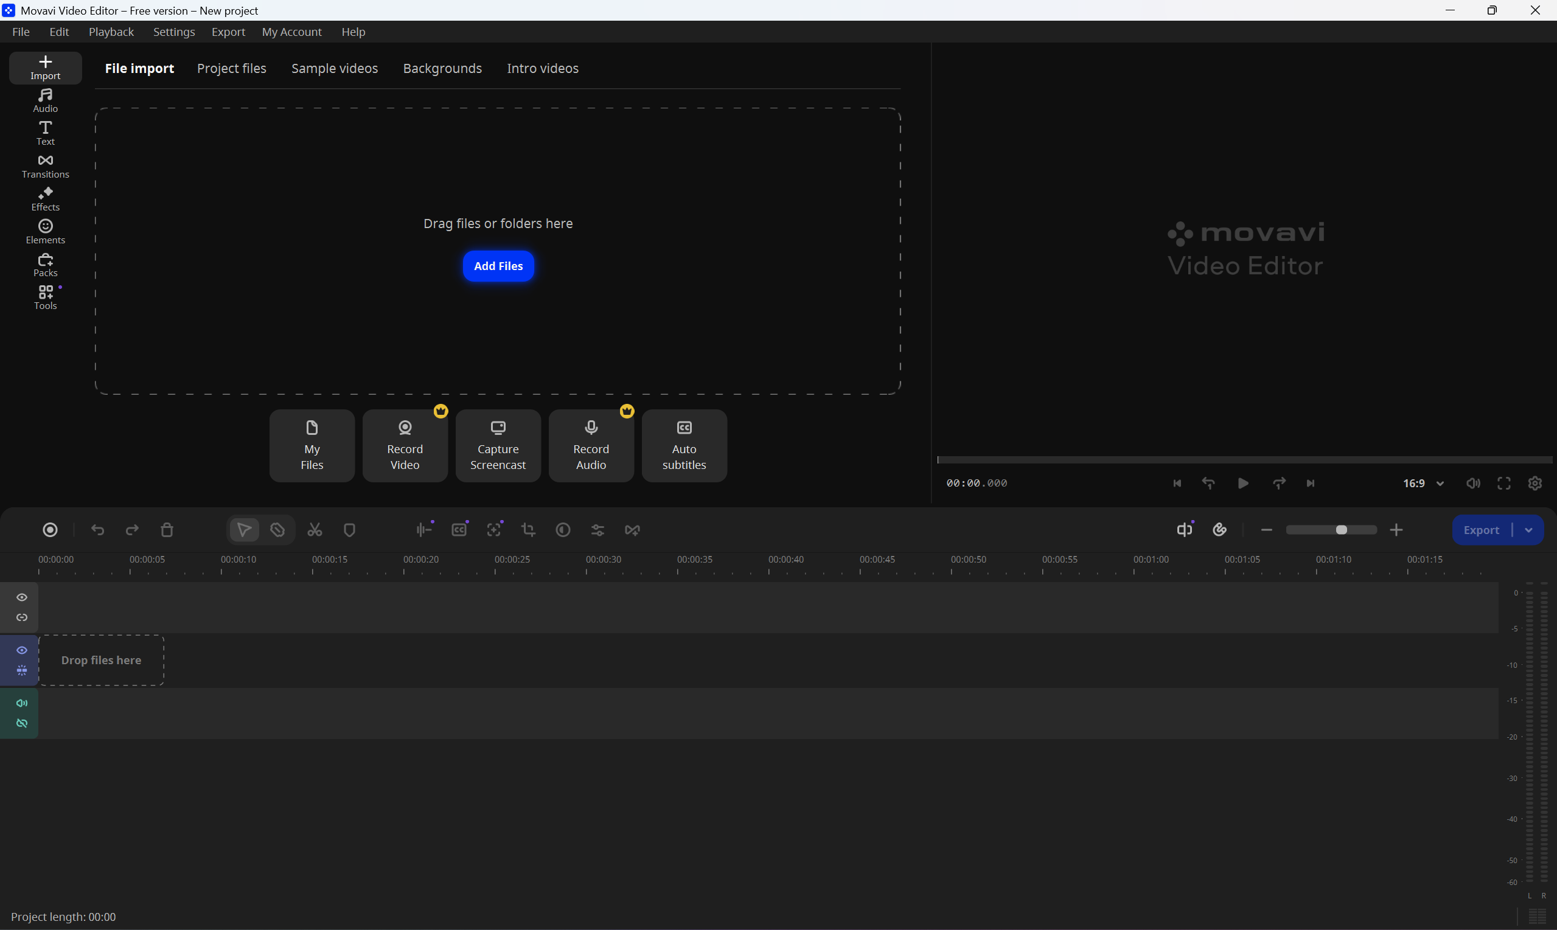The height and width of the screenshot is (930, 1557).
Task: Click the Capture Screencast button
Action: (x=498, y=446)
